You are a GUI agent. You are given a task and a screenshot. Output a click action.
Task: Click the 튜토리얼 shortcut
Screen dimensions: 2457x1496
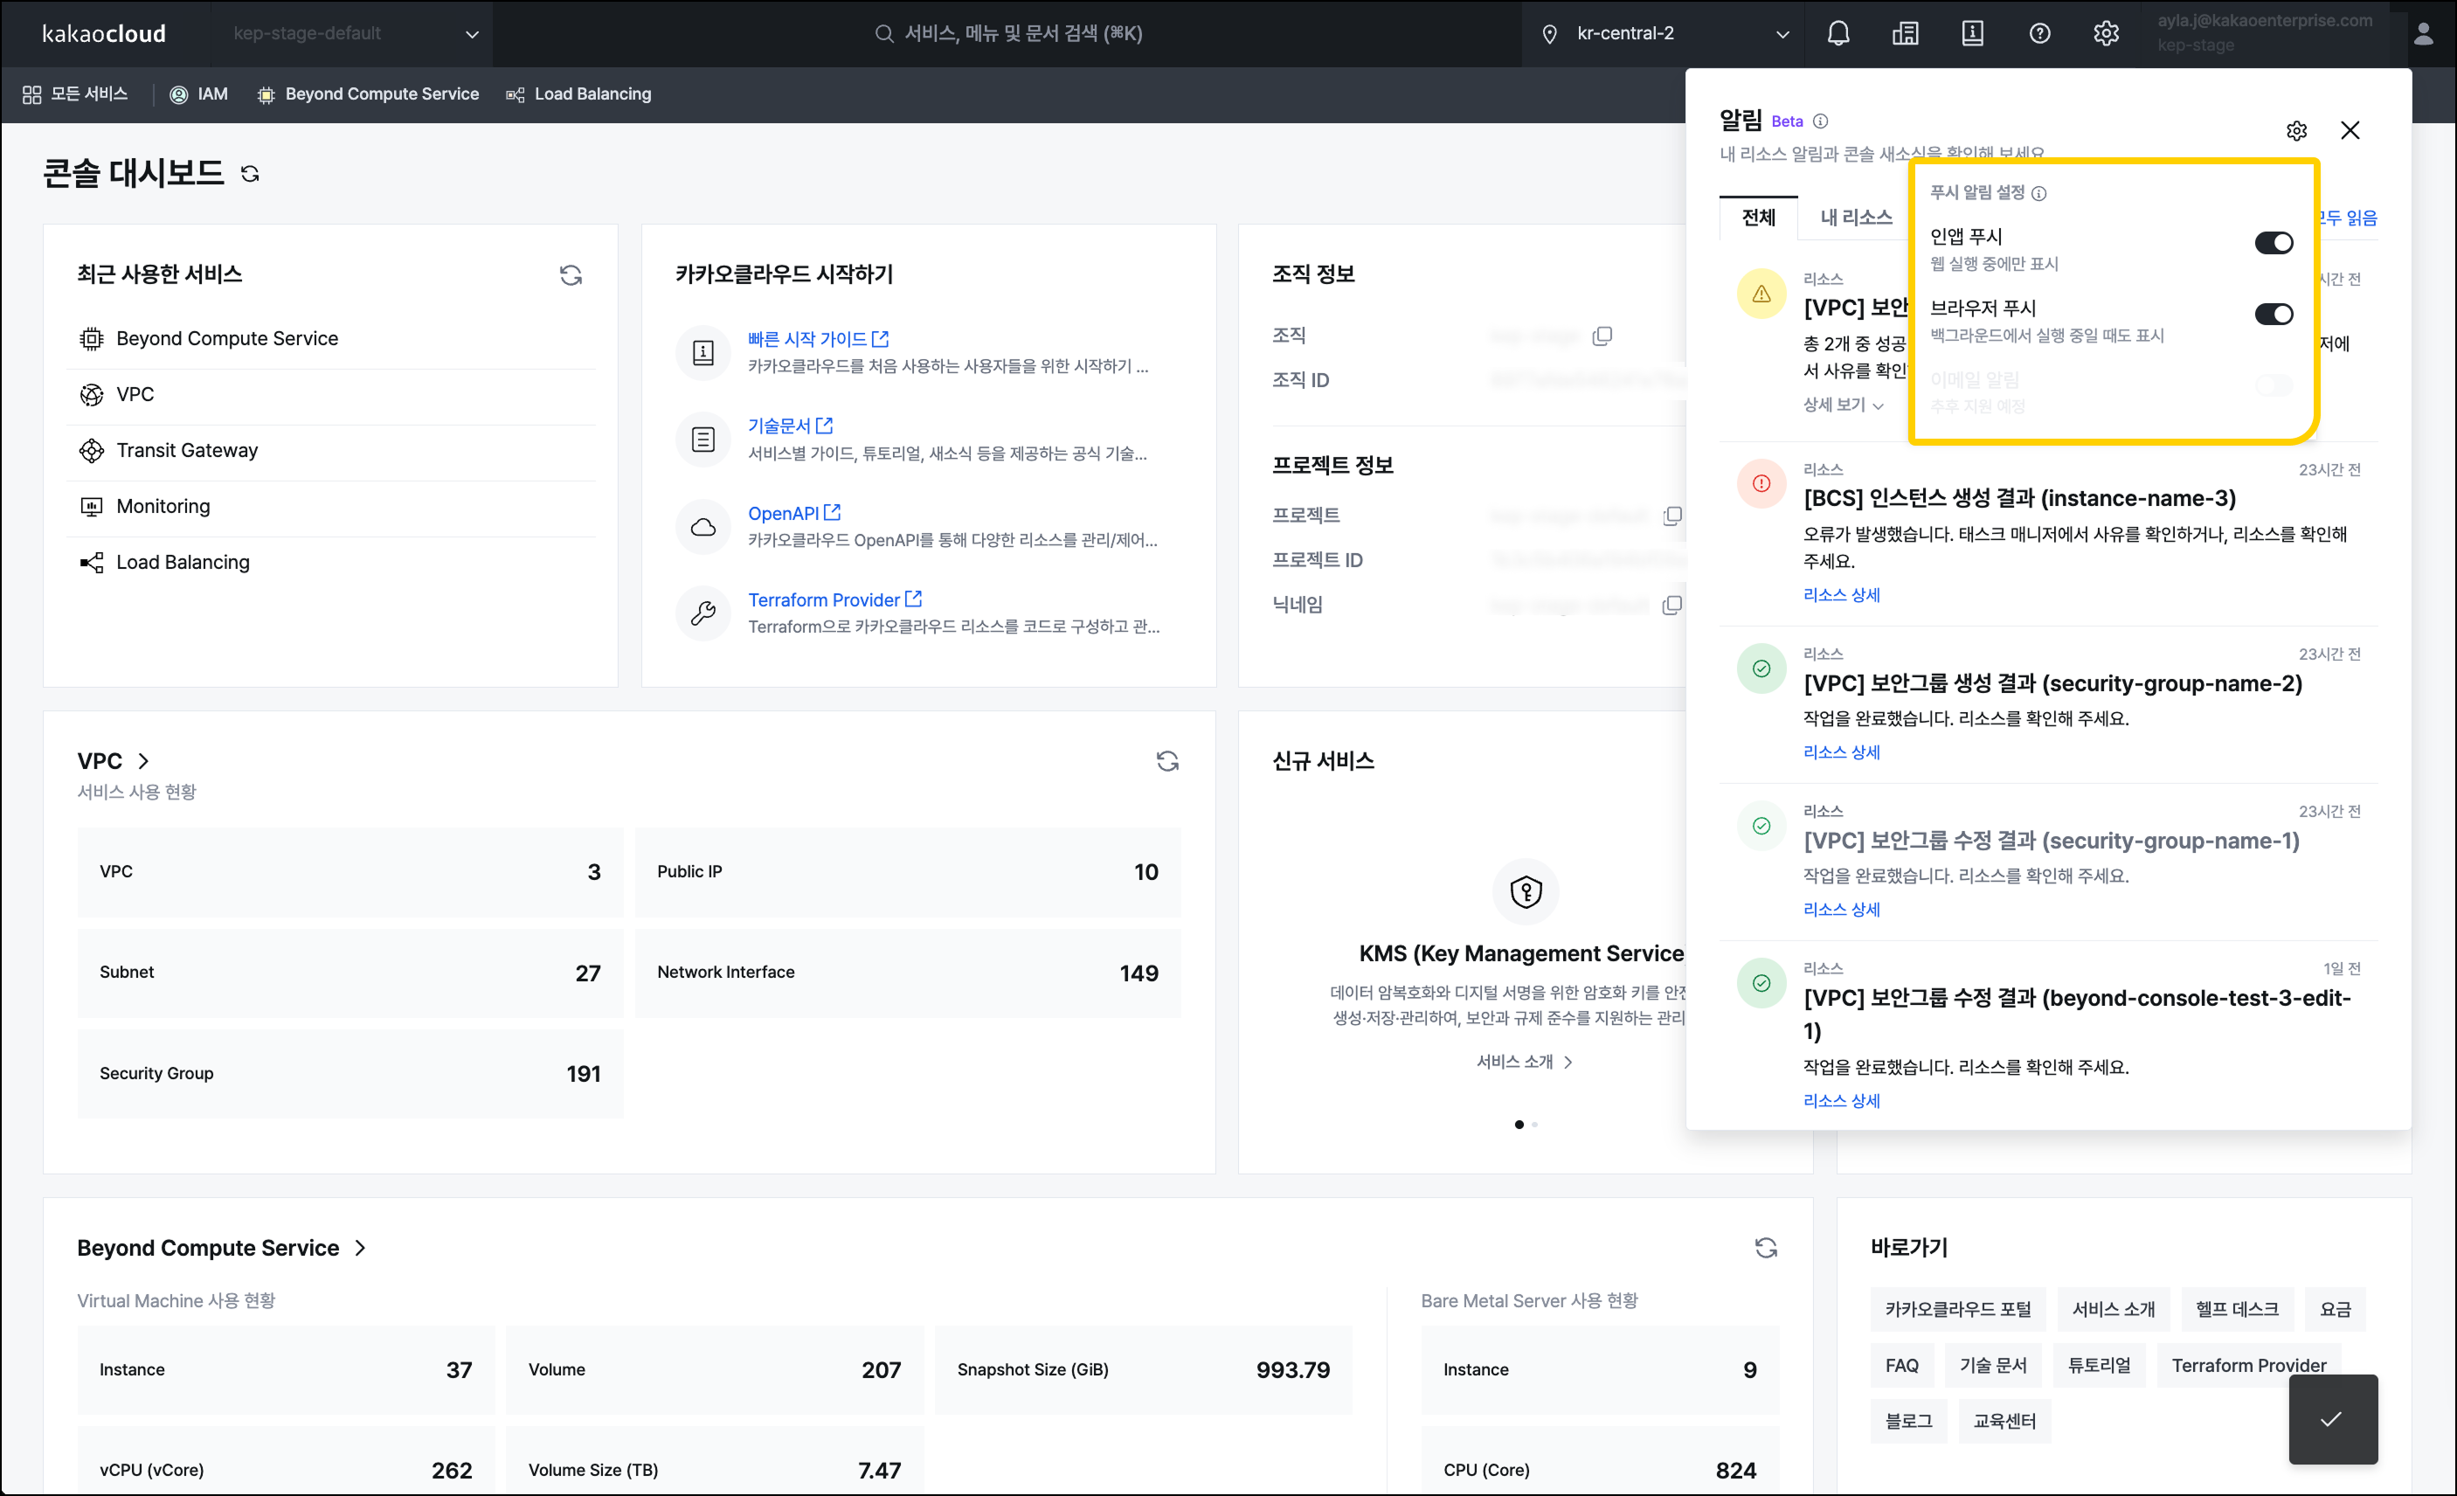pos(2099,1365)
